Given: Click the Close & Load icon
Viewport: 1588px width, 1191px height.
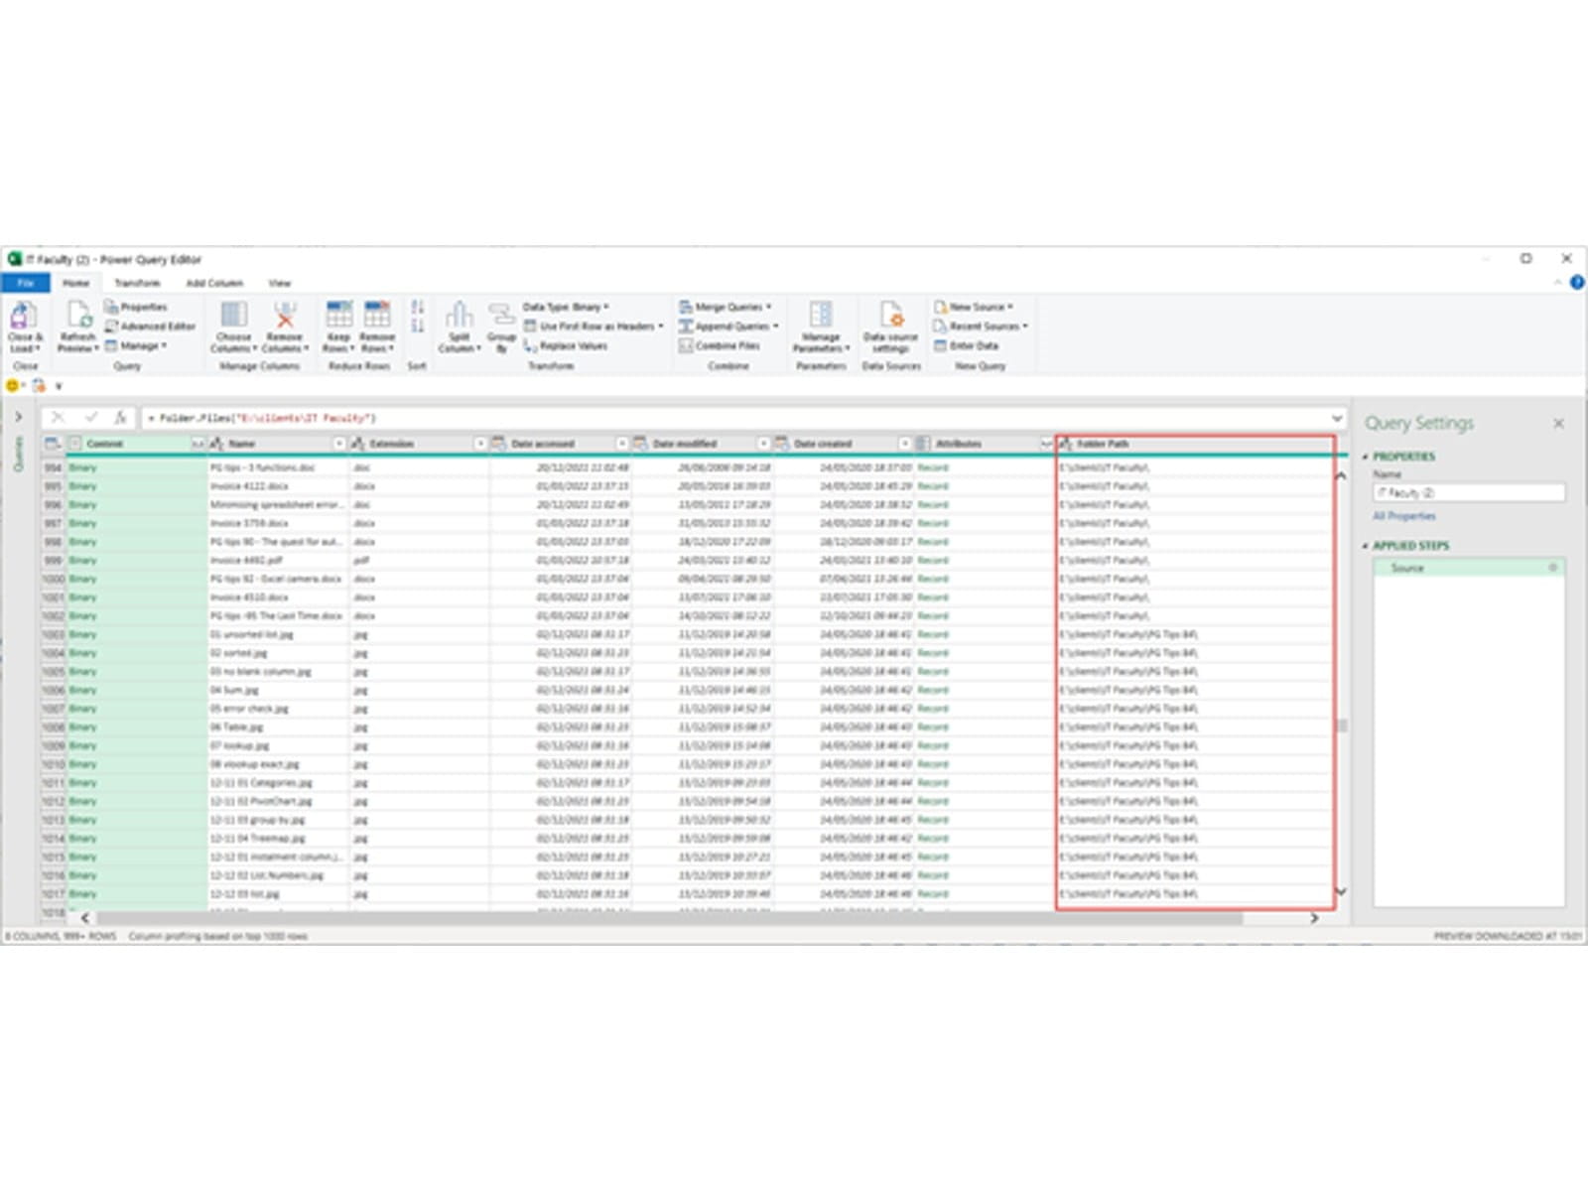Looking at the screenshot, I should pos(24,318).
